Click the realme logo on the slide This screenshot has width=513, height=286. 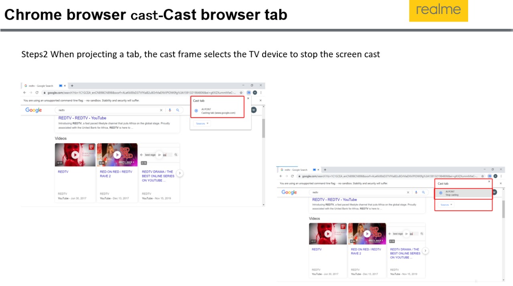438,11
